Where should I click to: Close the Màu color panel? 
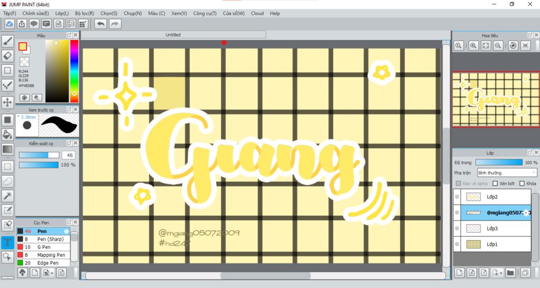[75, 35]
